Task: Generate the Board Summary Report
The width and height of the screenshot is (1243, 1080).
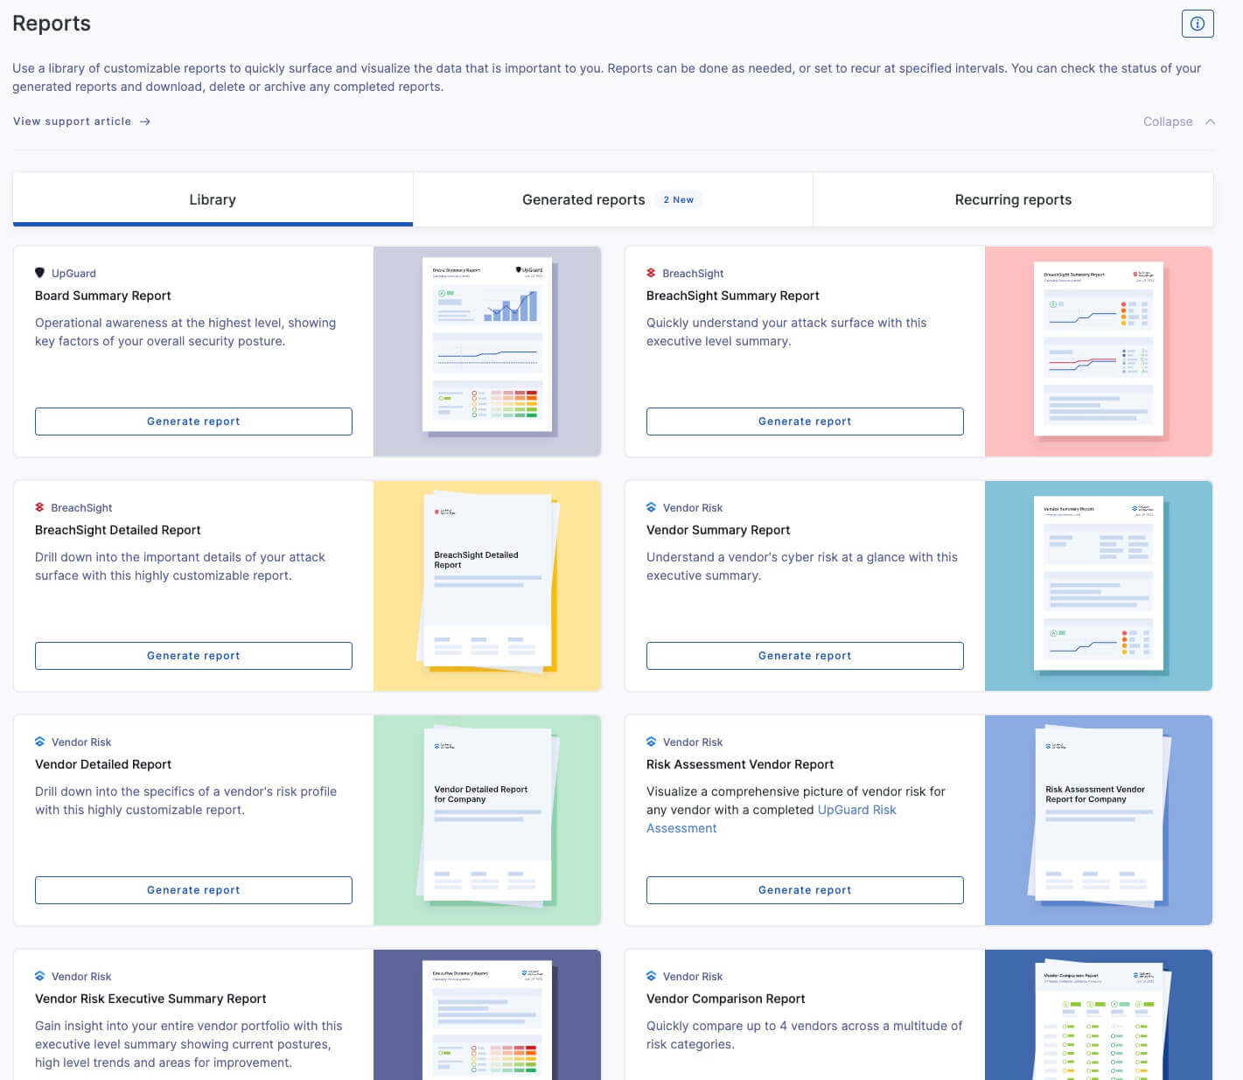Action: click(193, 422)
